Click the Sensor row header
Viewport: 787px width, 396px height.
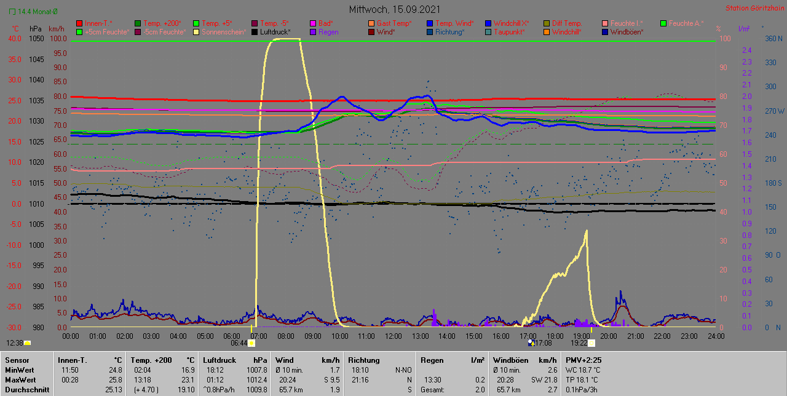pos(16,360)
